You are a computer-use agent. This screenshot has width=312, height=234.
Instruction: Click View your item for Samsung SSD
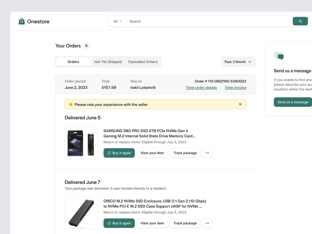[x=152, y=153]
